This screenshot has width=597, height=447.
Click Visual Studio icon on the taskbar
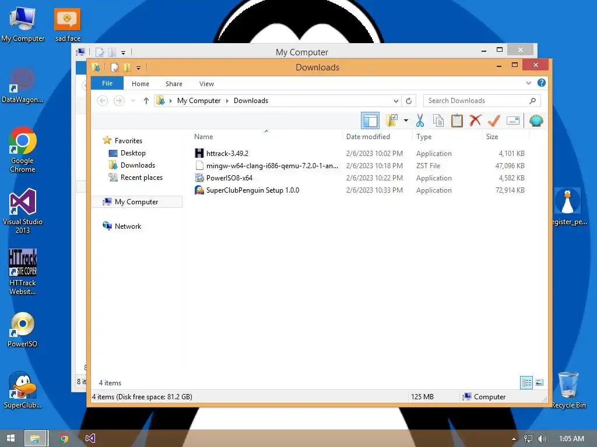pyautogui.click(x=90, y=438)
